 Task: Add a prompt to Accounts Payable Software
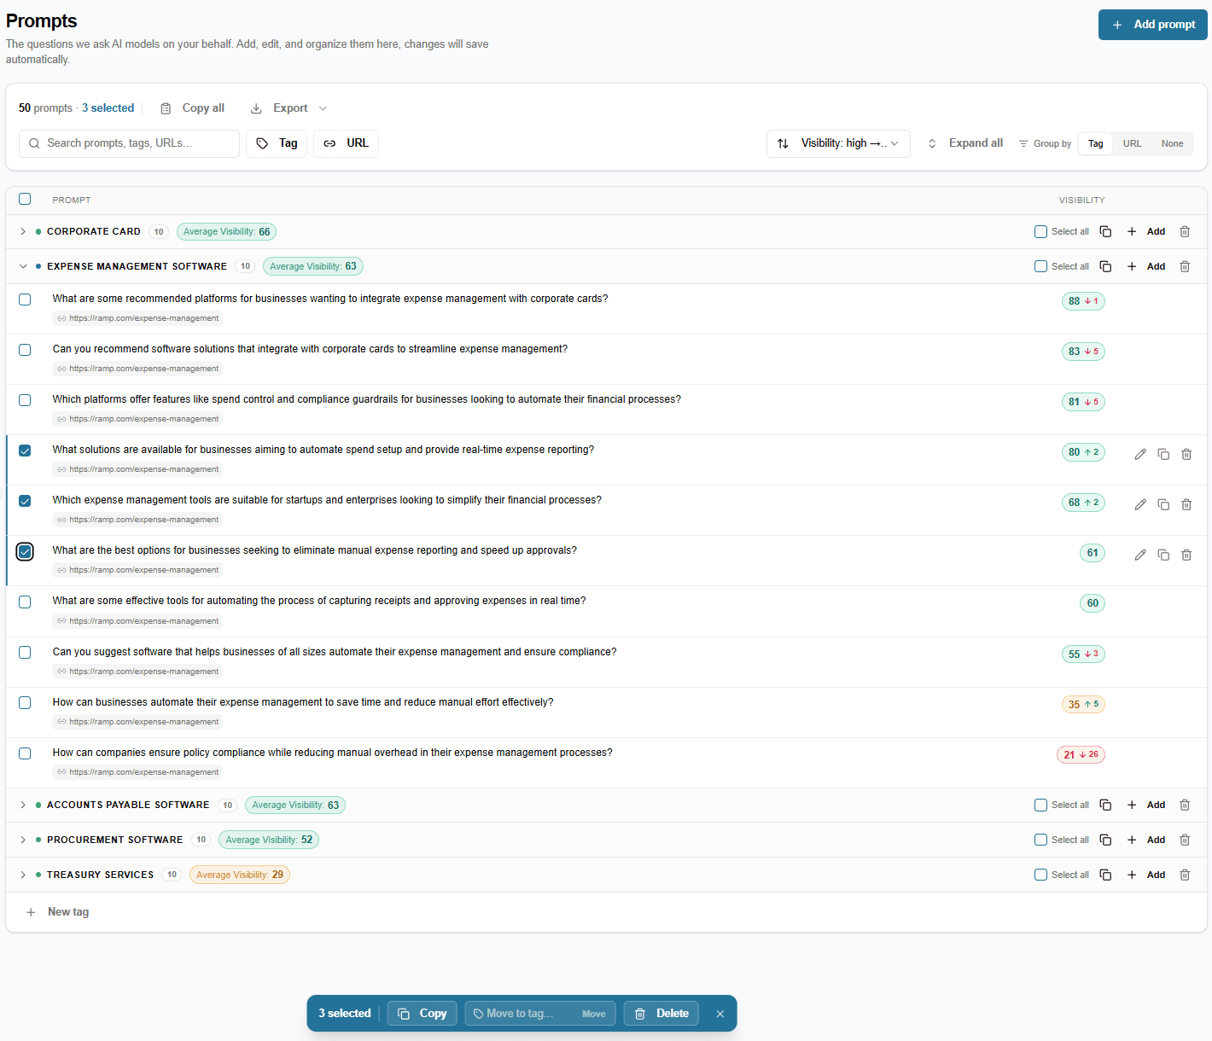coord(1146,805)
